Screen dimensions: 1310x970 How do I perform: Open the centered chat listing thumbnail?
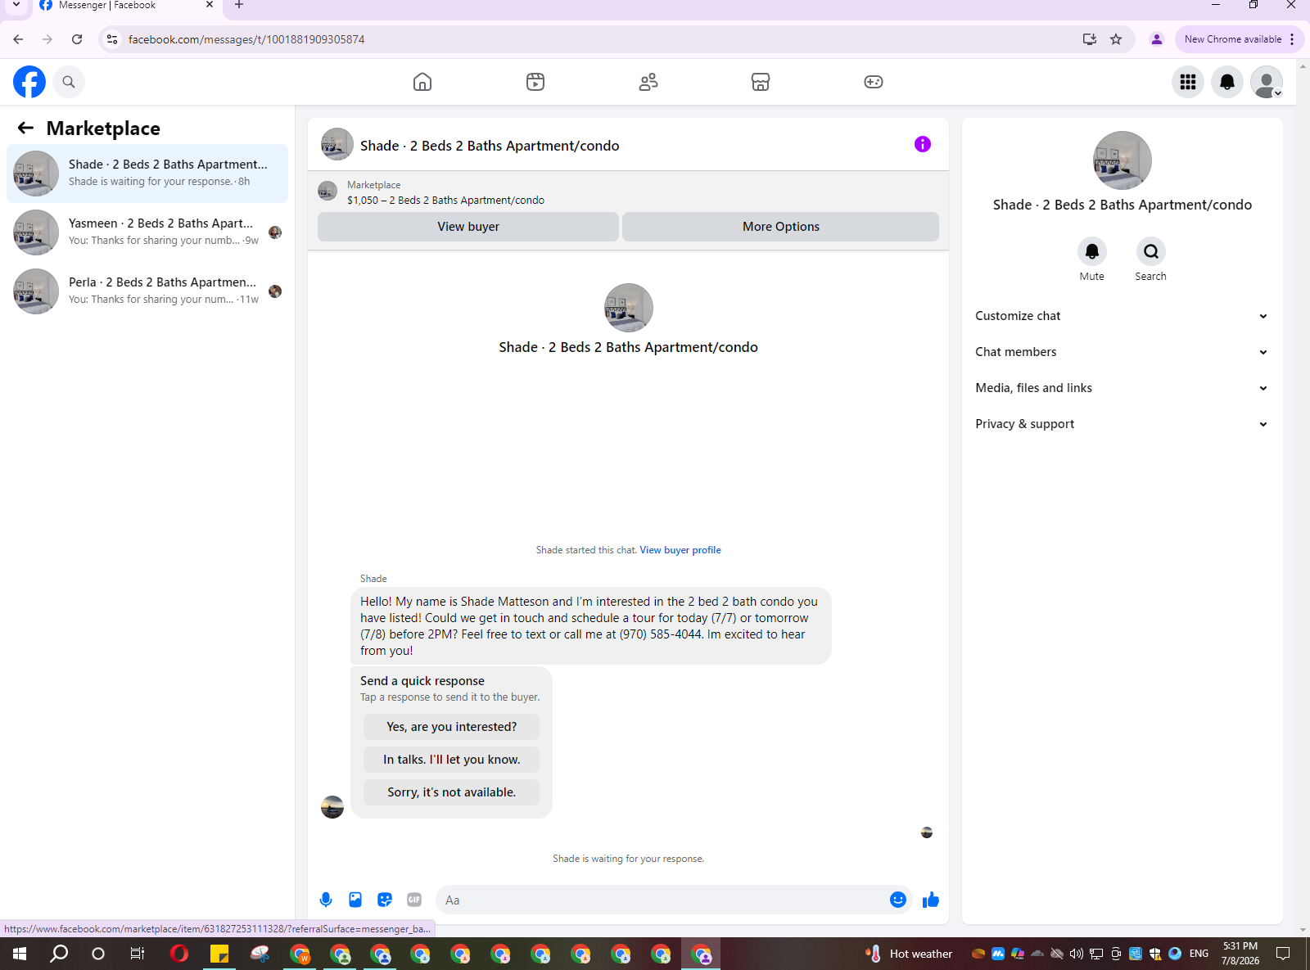629,308
